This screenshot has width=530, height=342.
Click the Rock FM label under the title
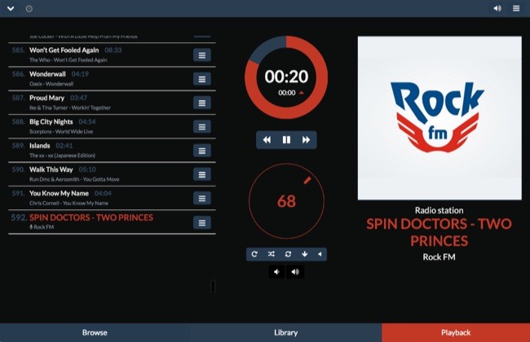pos(439,257)
